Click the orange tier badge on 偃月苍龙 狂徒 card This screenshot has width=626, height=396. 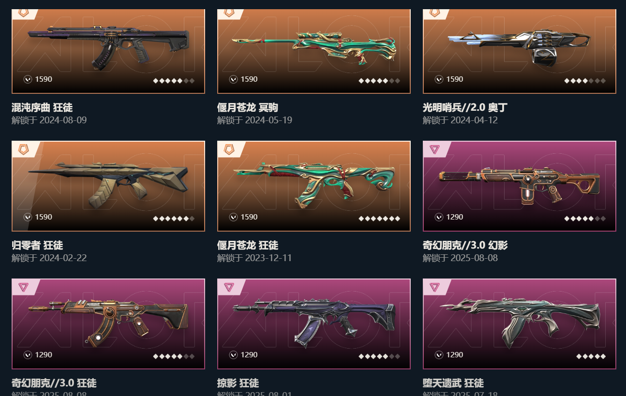(x=229, y=149)
